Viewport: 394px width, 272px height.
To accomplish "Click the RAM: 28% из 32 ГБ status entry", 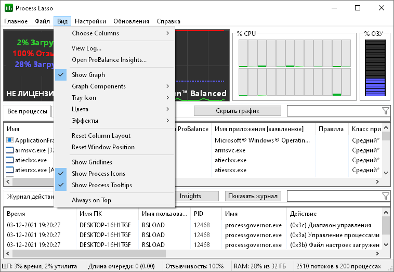I will coord(259,266).
